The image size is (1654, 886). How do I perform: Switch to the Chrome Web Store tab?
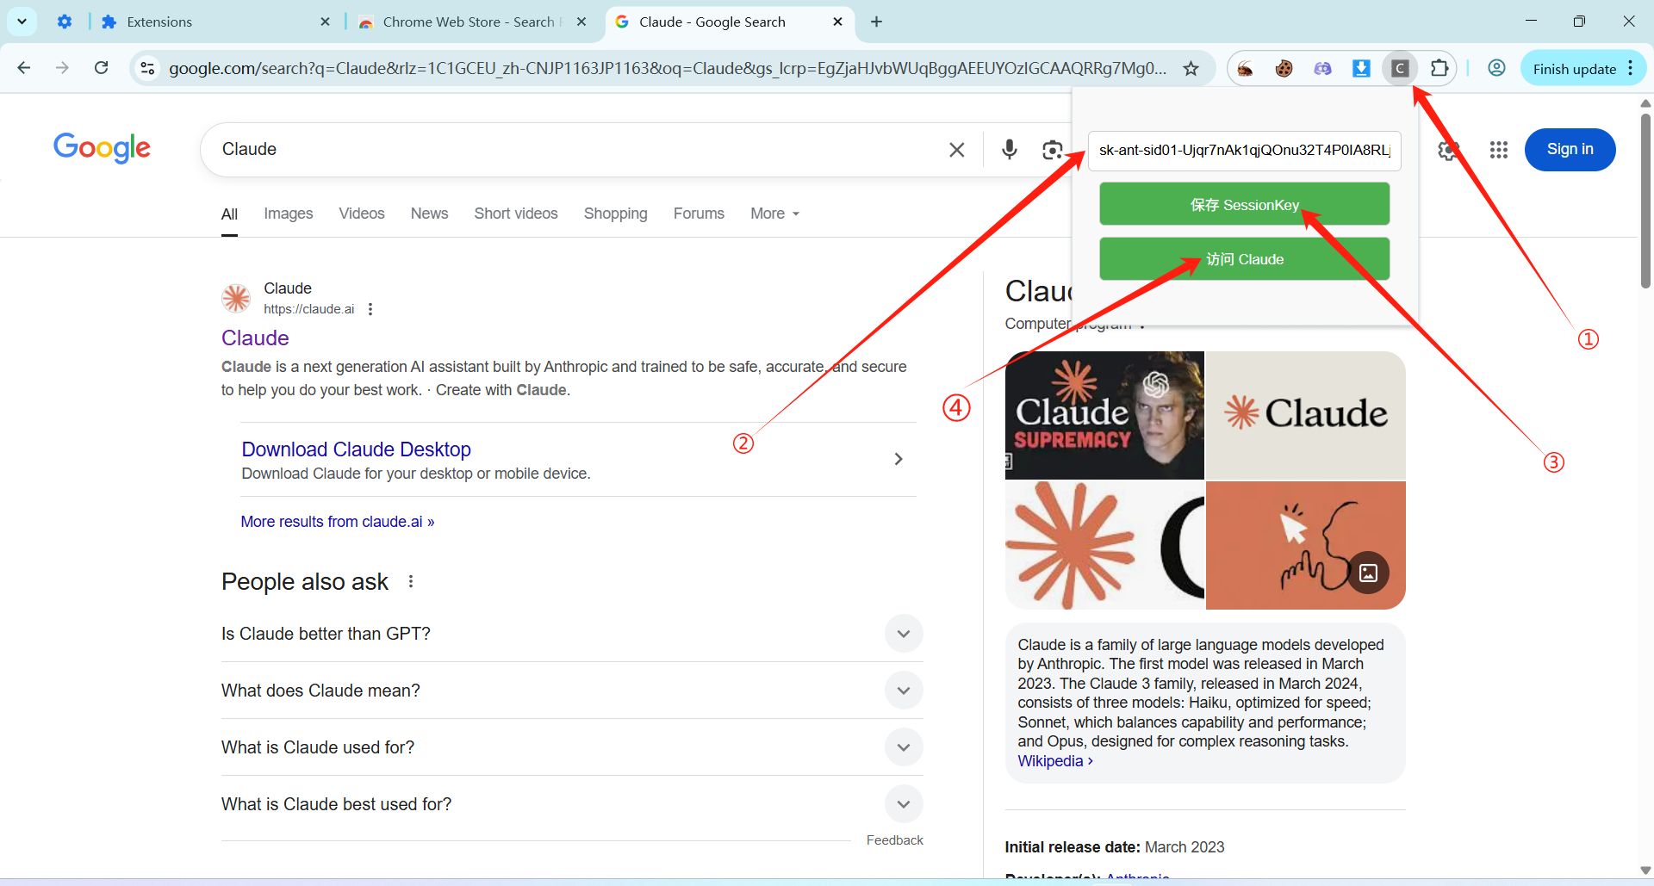(x=468, y=22)
